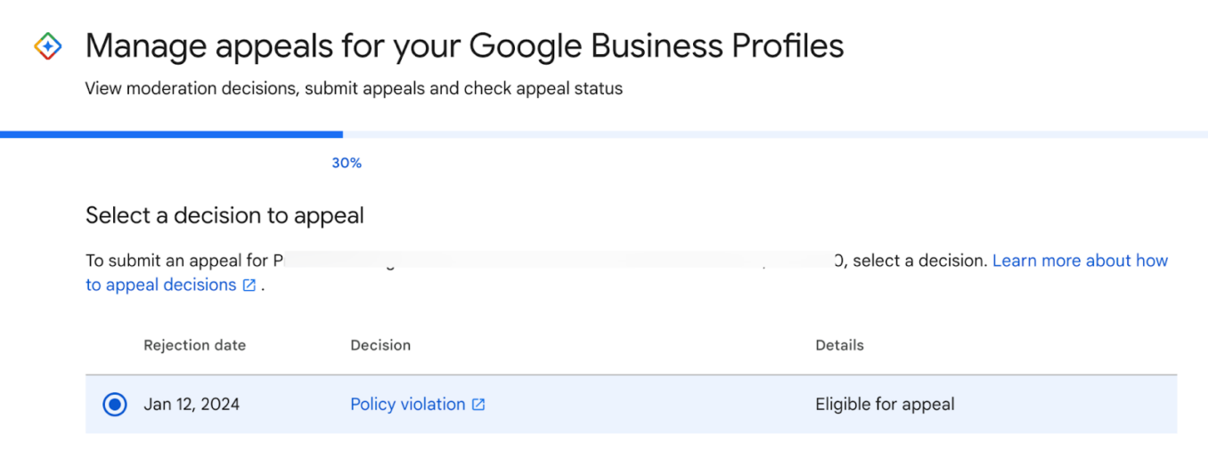
Task: Open the Policy violation link
Action: click(x=408, y=405)
